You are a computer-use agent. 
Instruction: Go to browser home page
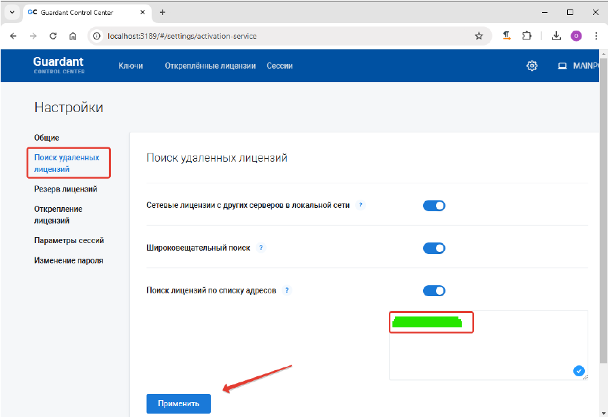pyautogui.click(x=73, y=36)
